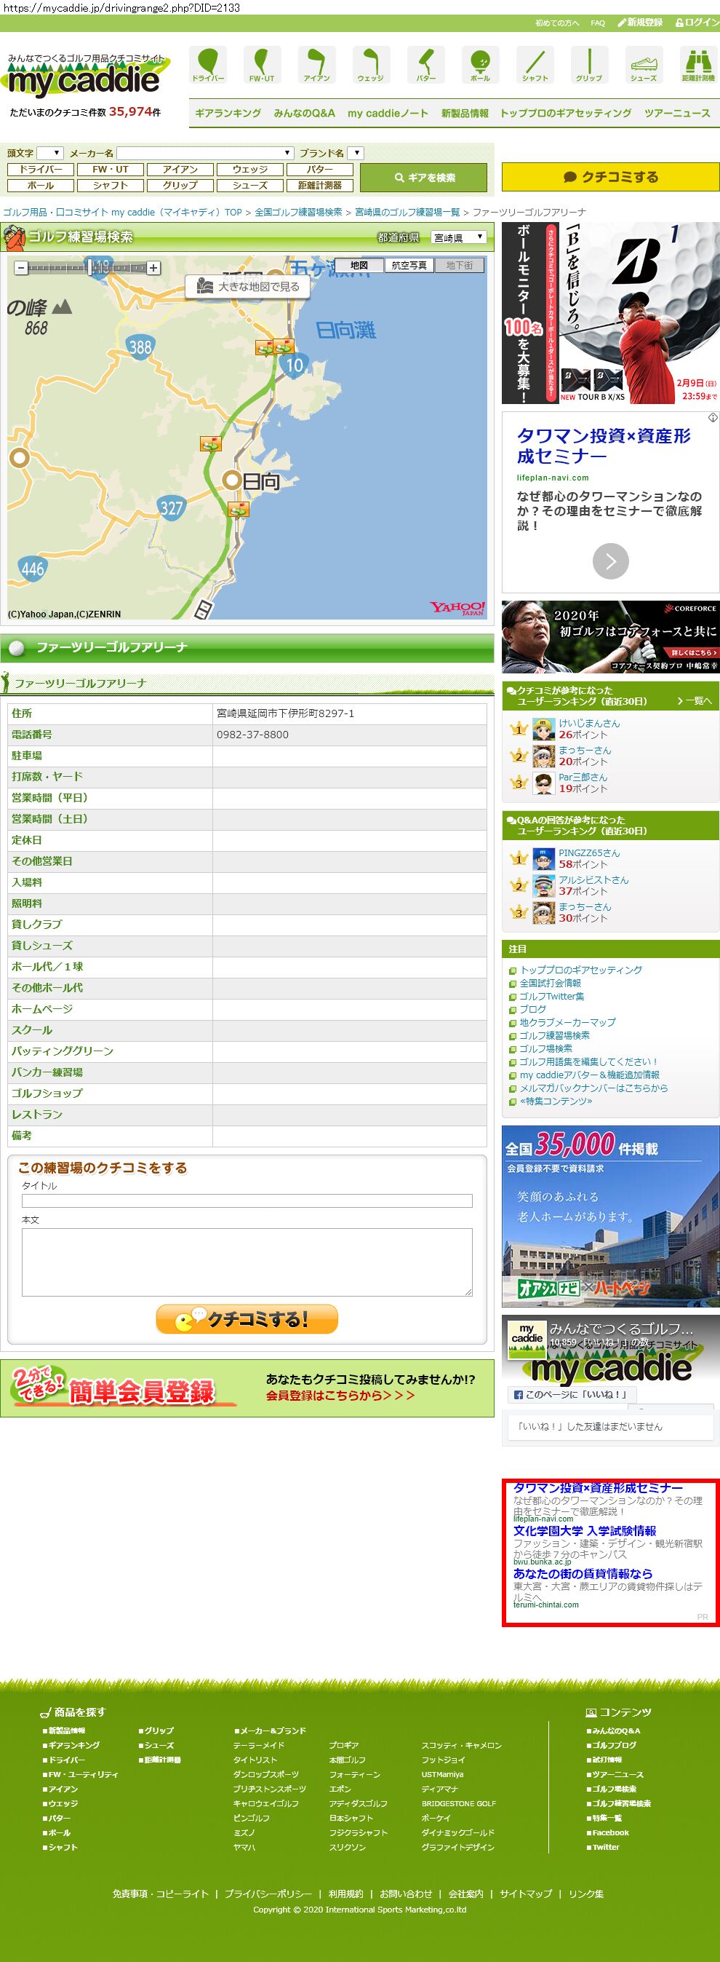
Task: Go to ツアーニュース menu item
Action: (676, 113)
